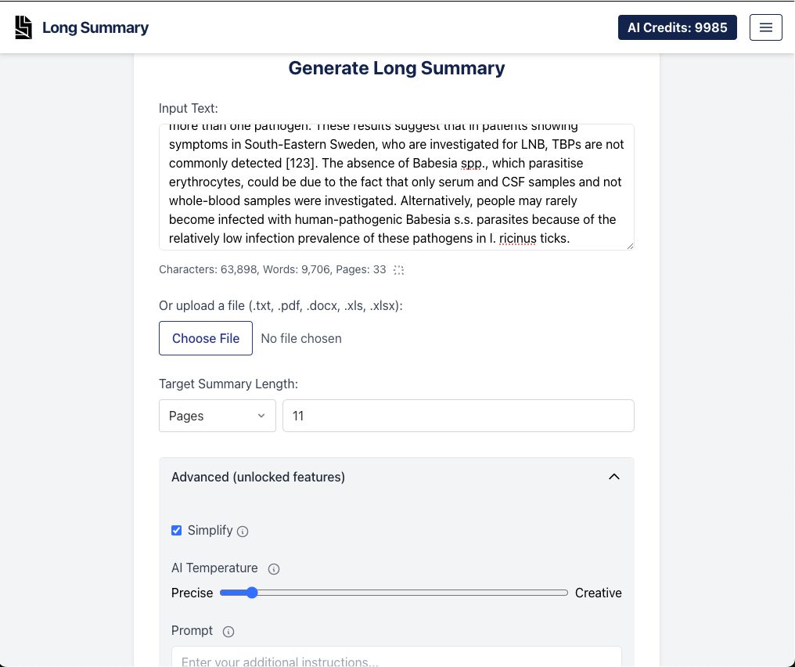Click the chevron inside the Pages selector
The height and width of the screenshot is (667, 795).
point(261,416)
